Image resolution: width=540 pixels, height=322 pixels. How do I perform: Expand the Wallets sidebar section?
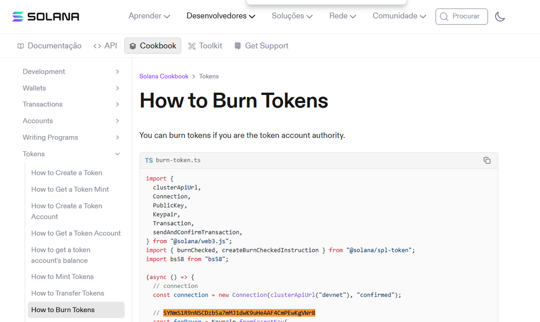(72, 88)
